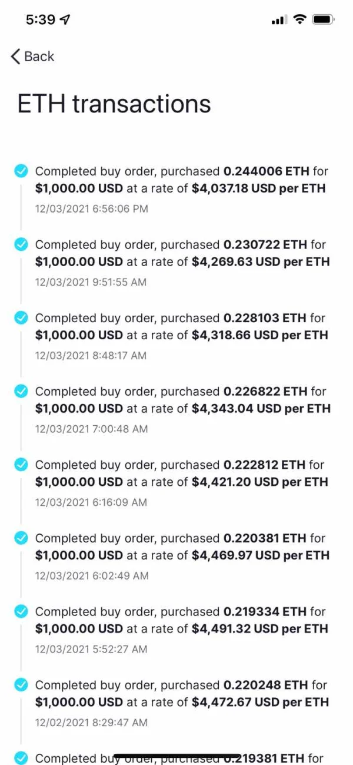Tap the Back chevron arrow

click(16, 57)
